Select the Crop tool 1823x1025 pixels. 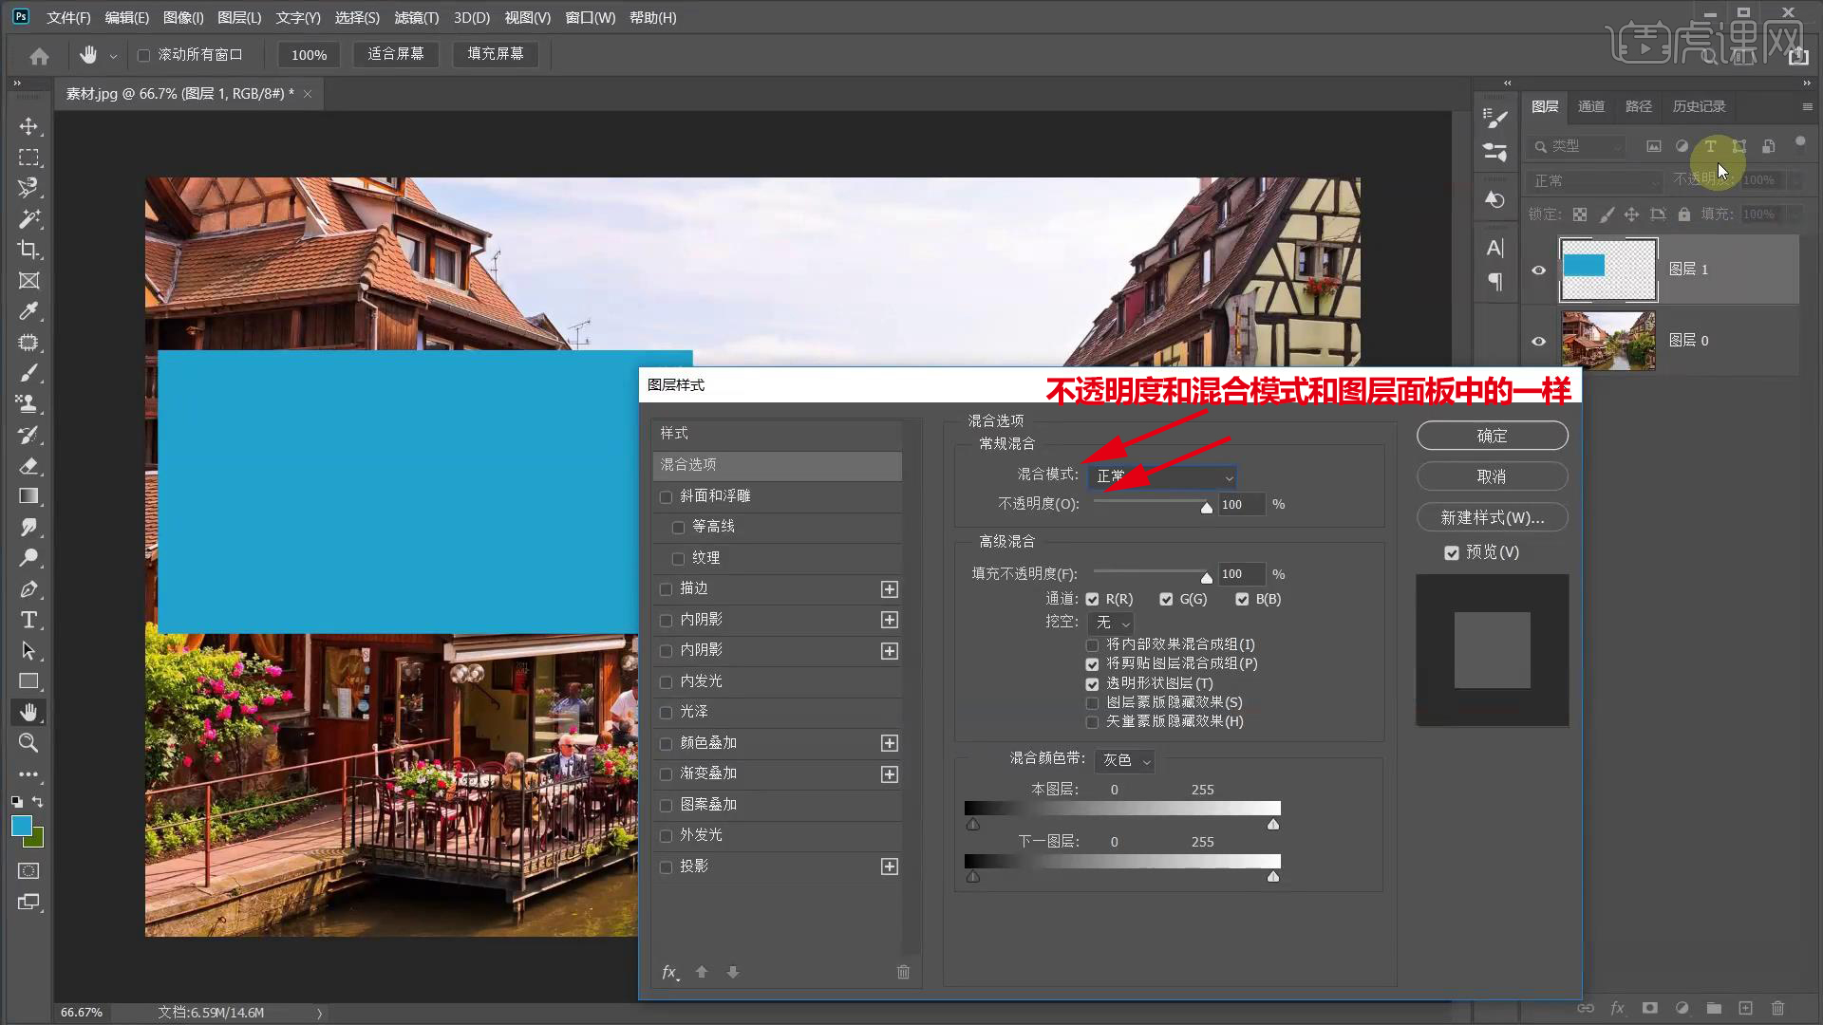28,250
